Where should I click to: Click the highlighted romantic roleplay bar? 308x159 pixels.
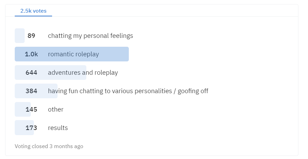[x=72, y=54]
